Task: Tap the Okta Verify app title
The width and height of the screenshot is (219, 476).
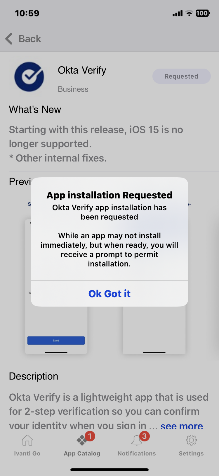Action: click(x=82, y=70)
